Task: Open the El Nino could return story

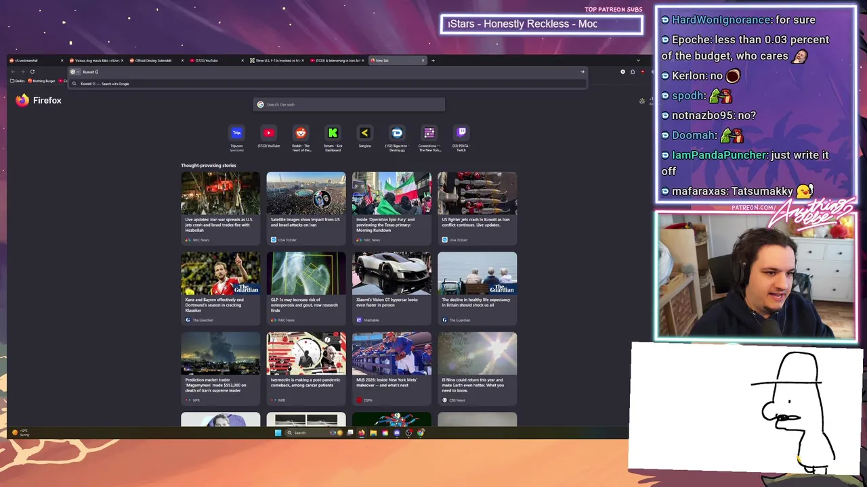Action: [x=478, y=369]
